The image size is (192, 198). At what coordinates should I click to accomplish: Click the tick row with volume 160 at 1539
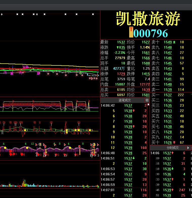124,148
